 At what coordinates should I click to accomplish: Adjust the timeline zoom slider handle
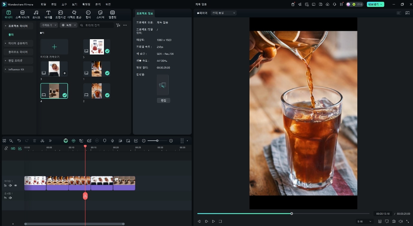pyautogui.click(x=157, y=141)
